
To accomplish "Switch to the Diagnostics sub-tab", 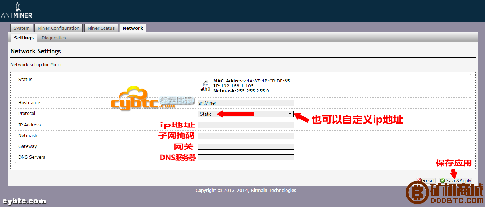I will tap(53, 38).
